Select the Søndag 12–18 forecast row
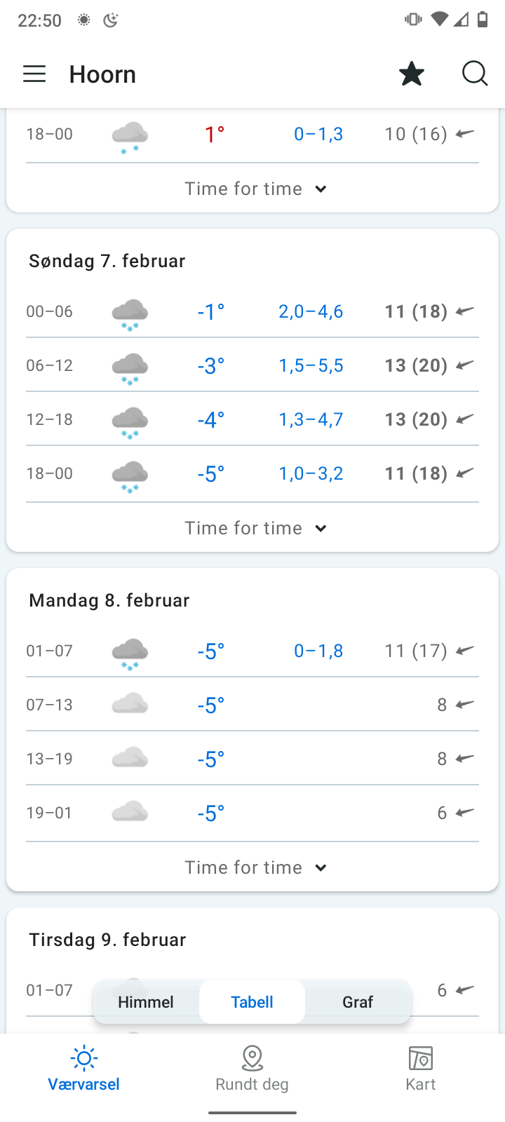Viewport: 505px width, 1122px height. point(252,419)
